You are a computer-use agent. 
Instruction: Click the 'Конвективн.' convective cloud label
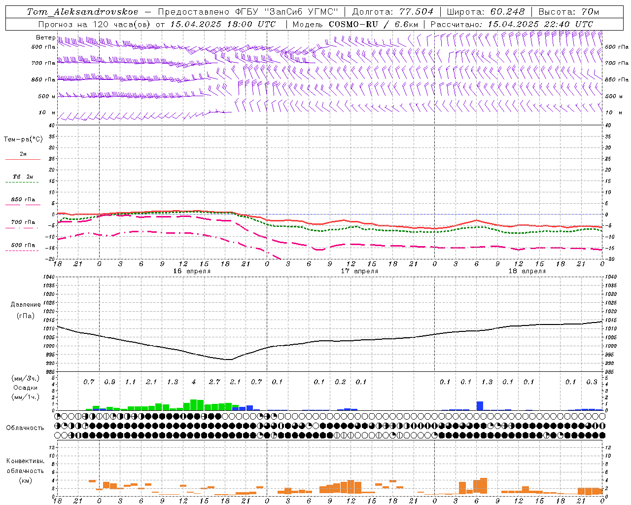(x=26, y=461)
